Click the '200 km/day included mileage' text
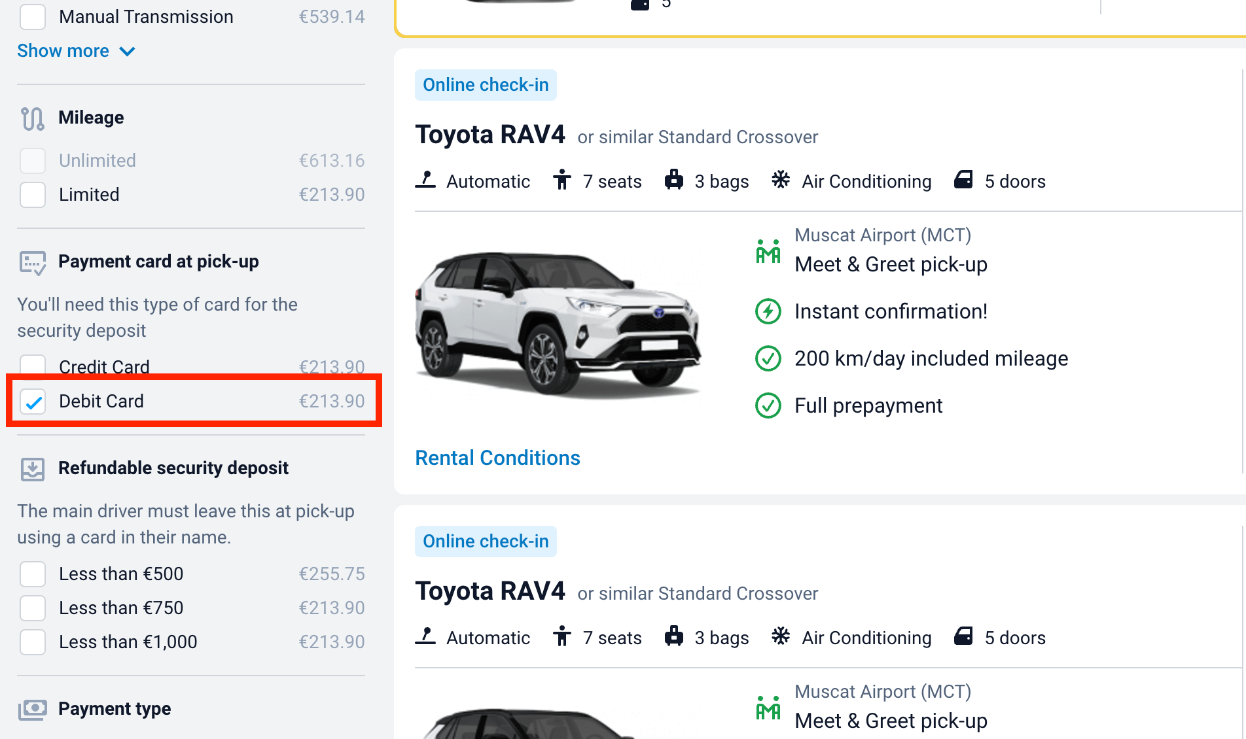Image resolution: width=1246 pixels, height=739 pixels. pyautogui.click(x=931, y=358)
